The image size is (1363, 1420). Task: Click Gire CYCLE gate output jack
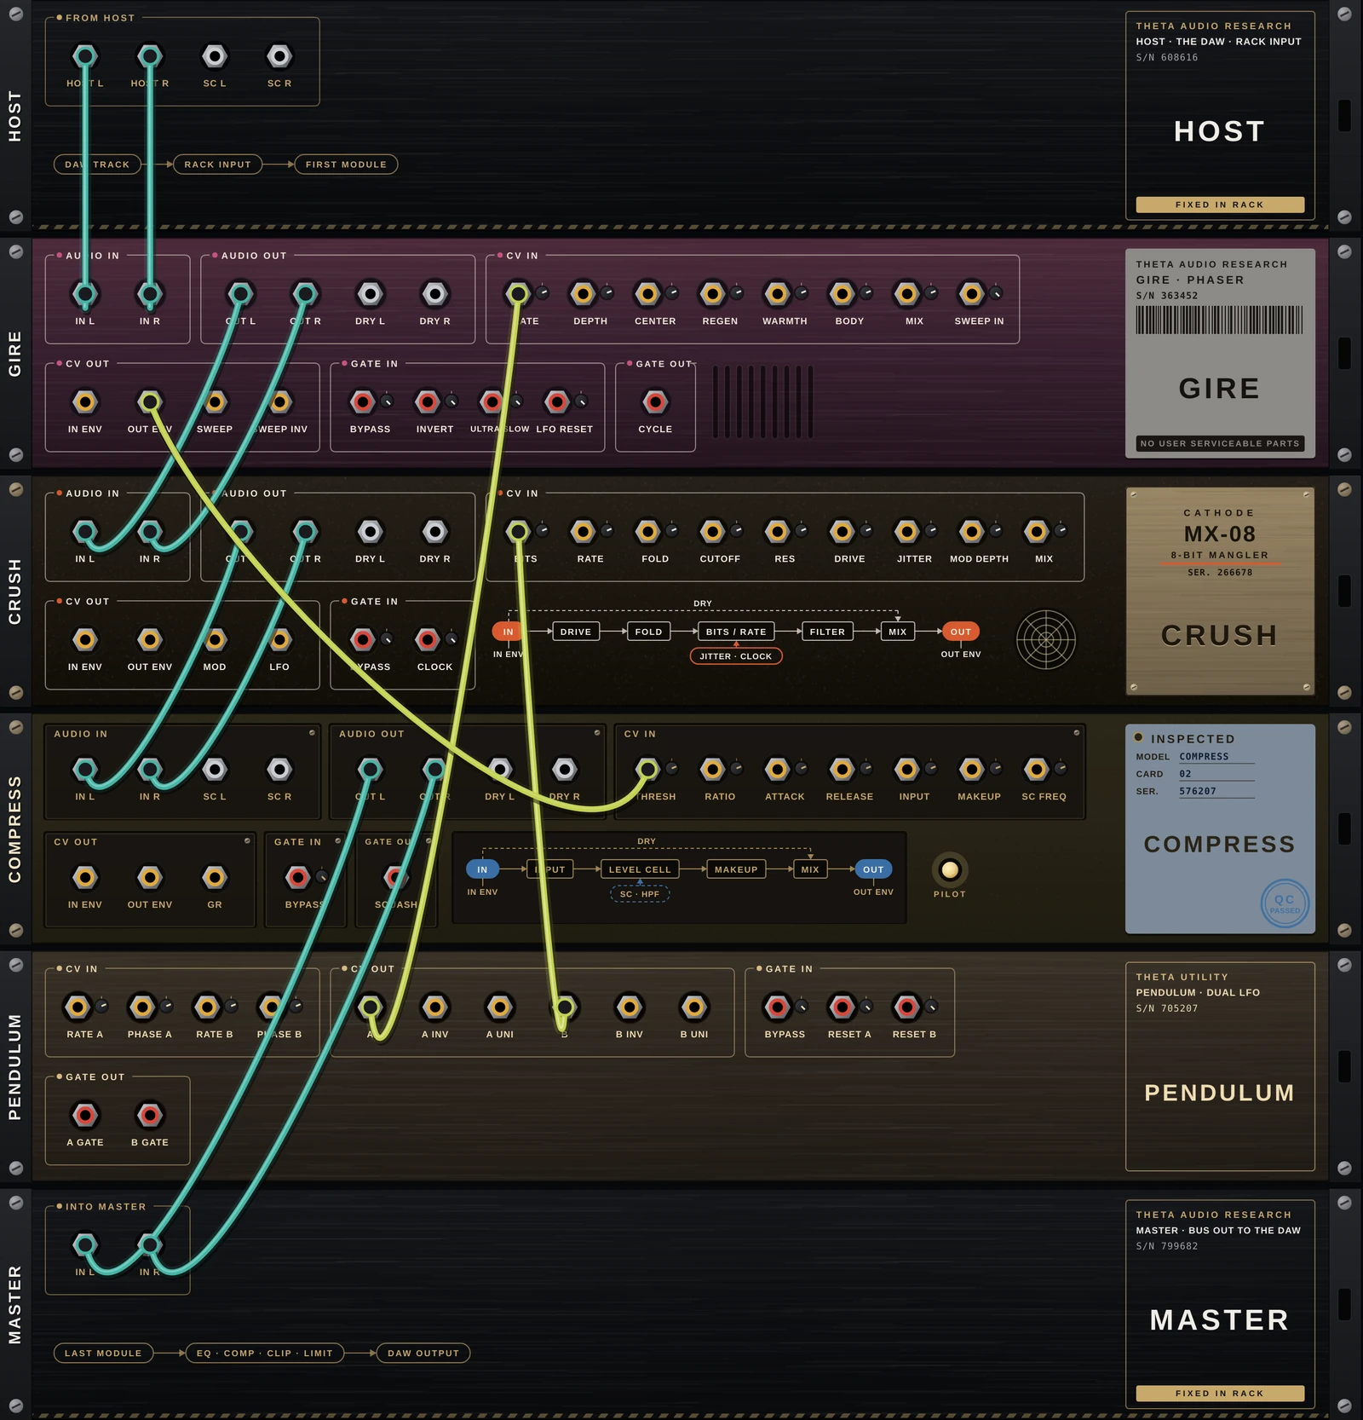pos(655,401)
